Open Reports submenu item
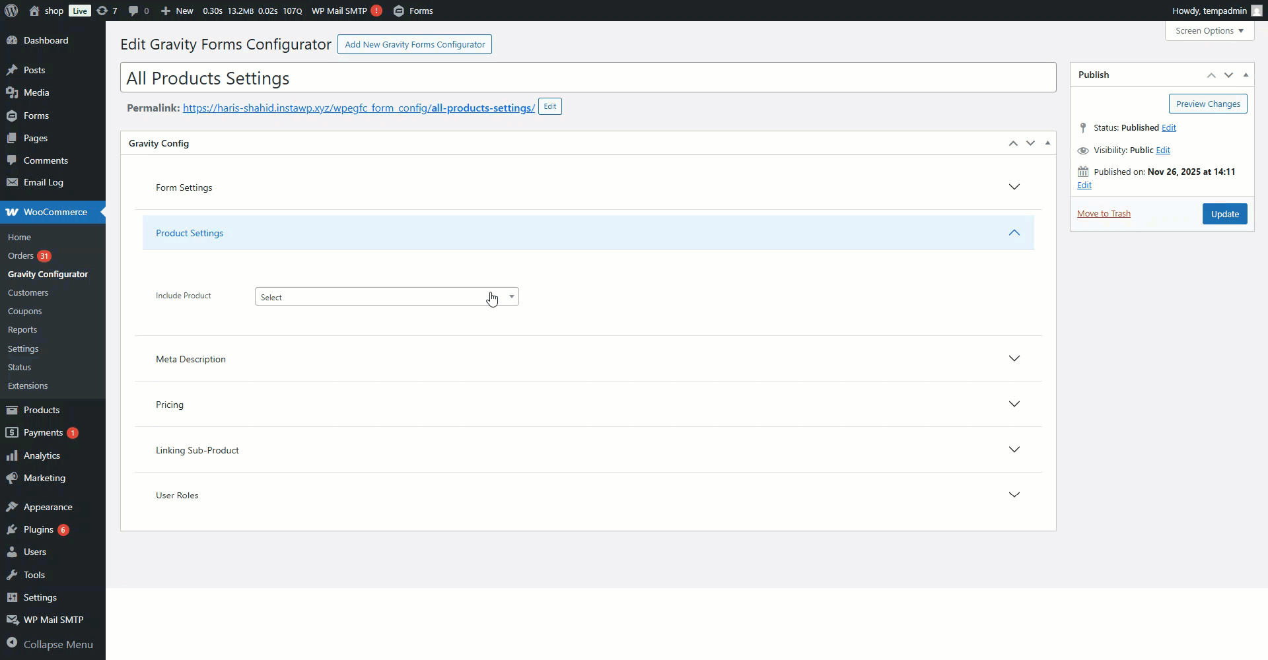Image resolution: width=1268 pixels, height=660 pixels. pos(22,329)
